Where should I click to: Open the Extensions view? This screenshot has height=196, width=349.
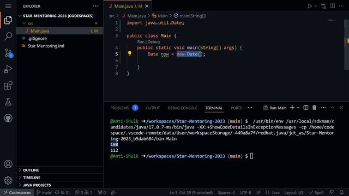(x=8, y=85)
